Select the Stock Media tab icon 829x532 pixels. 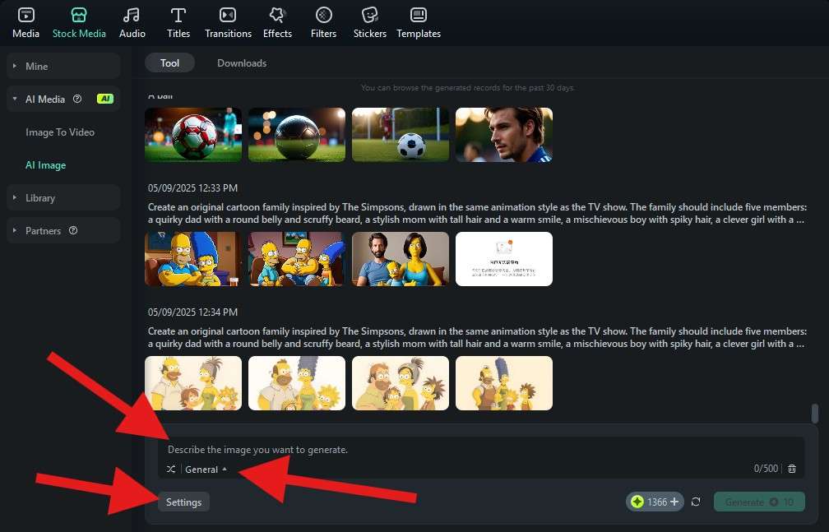click(79, 16)
